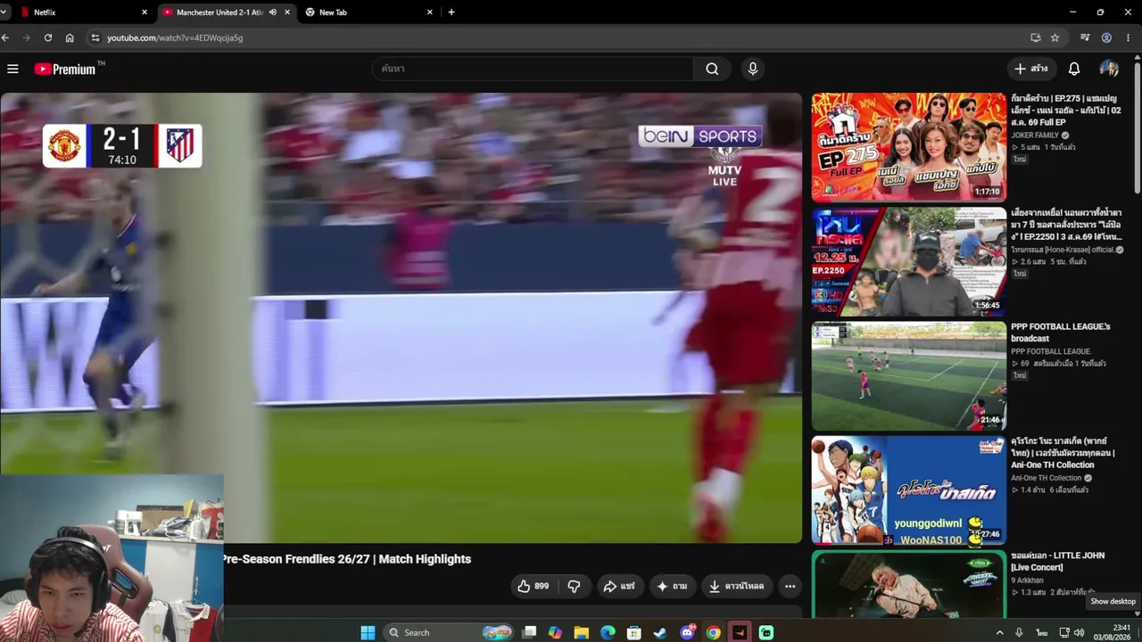Download the video (ดาวน์โหลด)
The width and height of the screenshot is (1142, 642).
pyautogui.click(x=736, y=586)
